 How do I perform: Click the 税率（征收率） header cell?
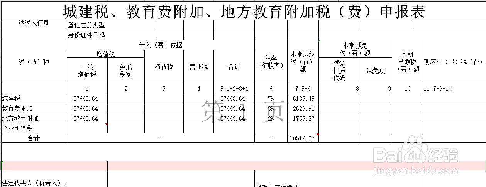pos(271,62)
